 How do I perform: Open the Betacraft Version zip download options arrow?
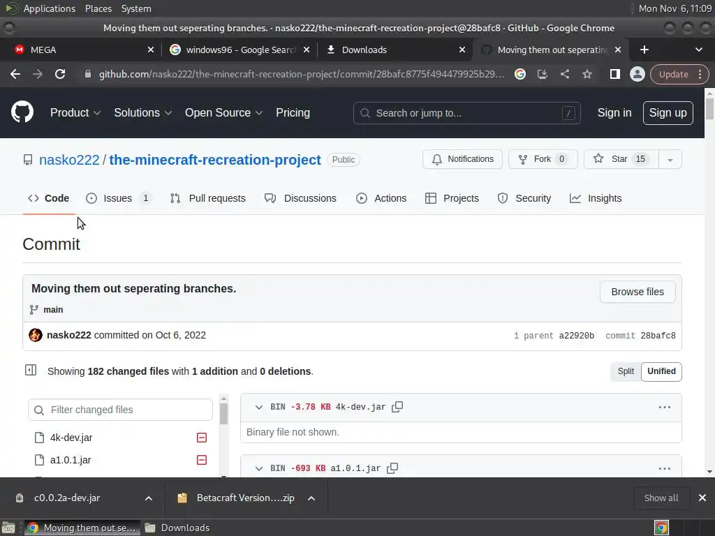[311, 498]
